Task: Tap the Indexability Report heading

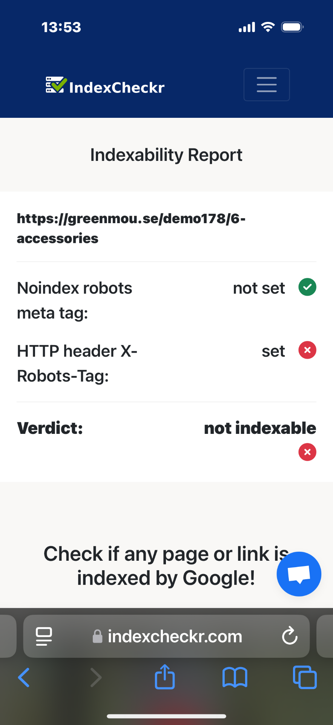Action: coord(166,155)
